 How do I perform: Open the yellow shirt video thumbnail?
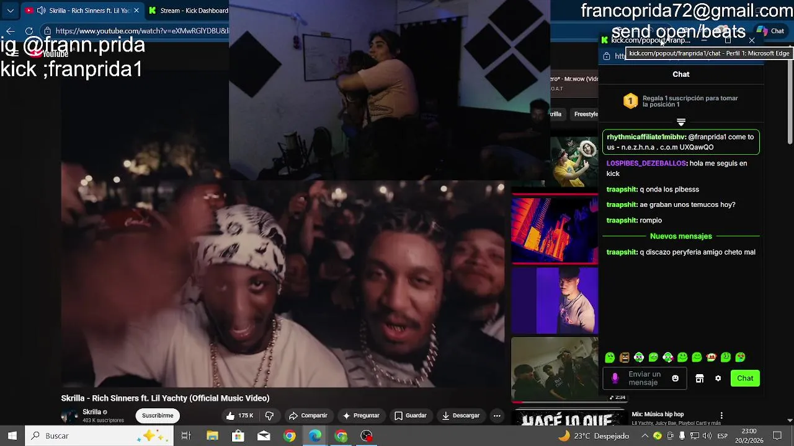pos(574,161)
